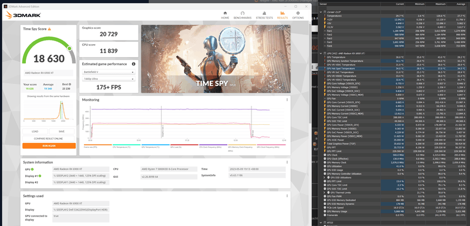Click the Corsair CLCP device icon

pos(325,12)
